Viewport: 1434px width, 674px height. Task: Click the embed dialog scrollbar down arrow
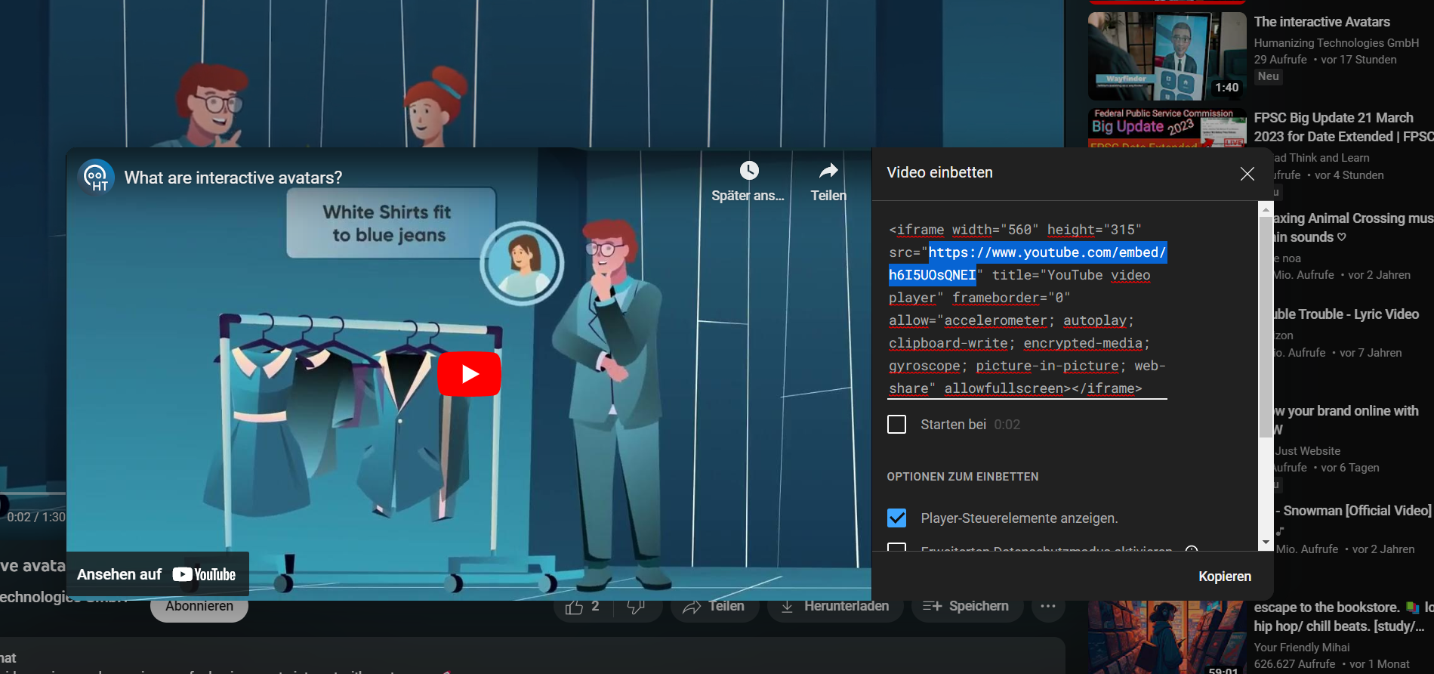tap(1266, 543)
